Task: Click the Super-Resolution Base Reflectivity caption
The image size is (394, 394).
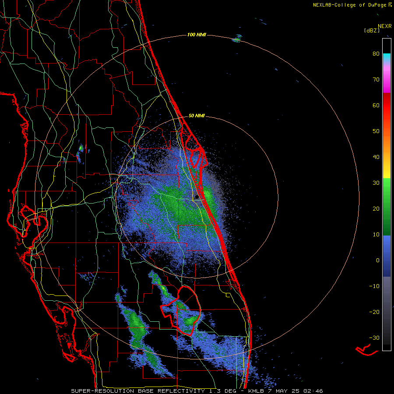Action: pos(197,391)
